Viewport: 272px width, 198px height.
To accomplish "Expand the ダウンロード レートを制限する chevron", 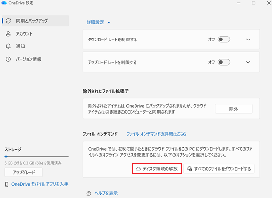I will [248, 40].
